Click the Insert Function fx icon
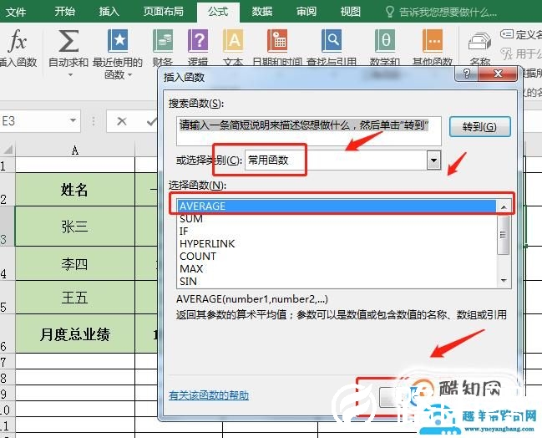This screenshot has width=542, height=438. tap(18, 40)
